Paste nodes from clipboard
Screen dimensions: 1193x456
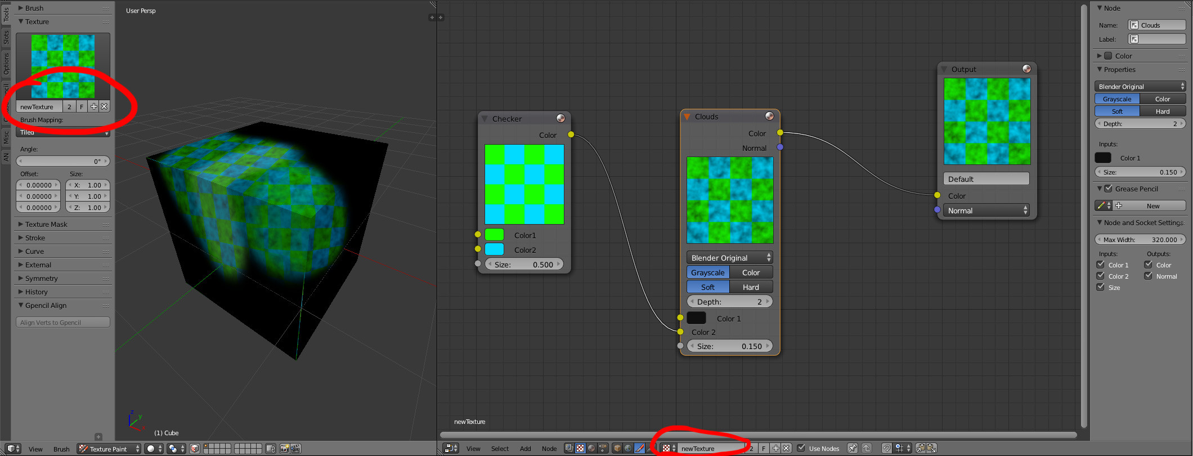(x=931, y=448)
